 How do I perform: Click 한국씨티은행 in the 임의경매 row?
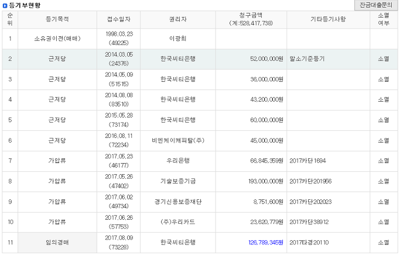pyautogui.click(x=178, y=243)
